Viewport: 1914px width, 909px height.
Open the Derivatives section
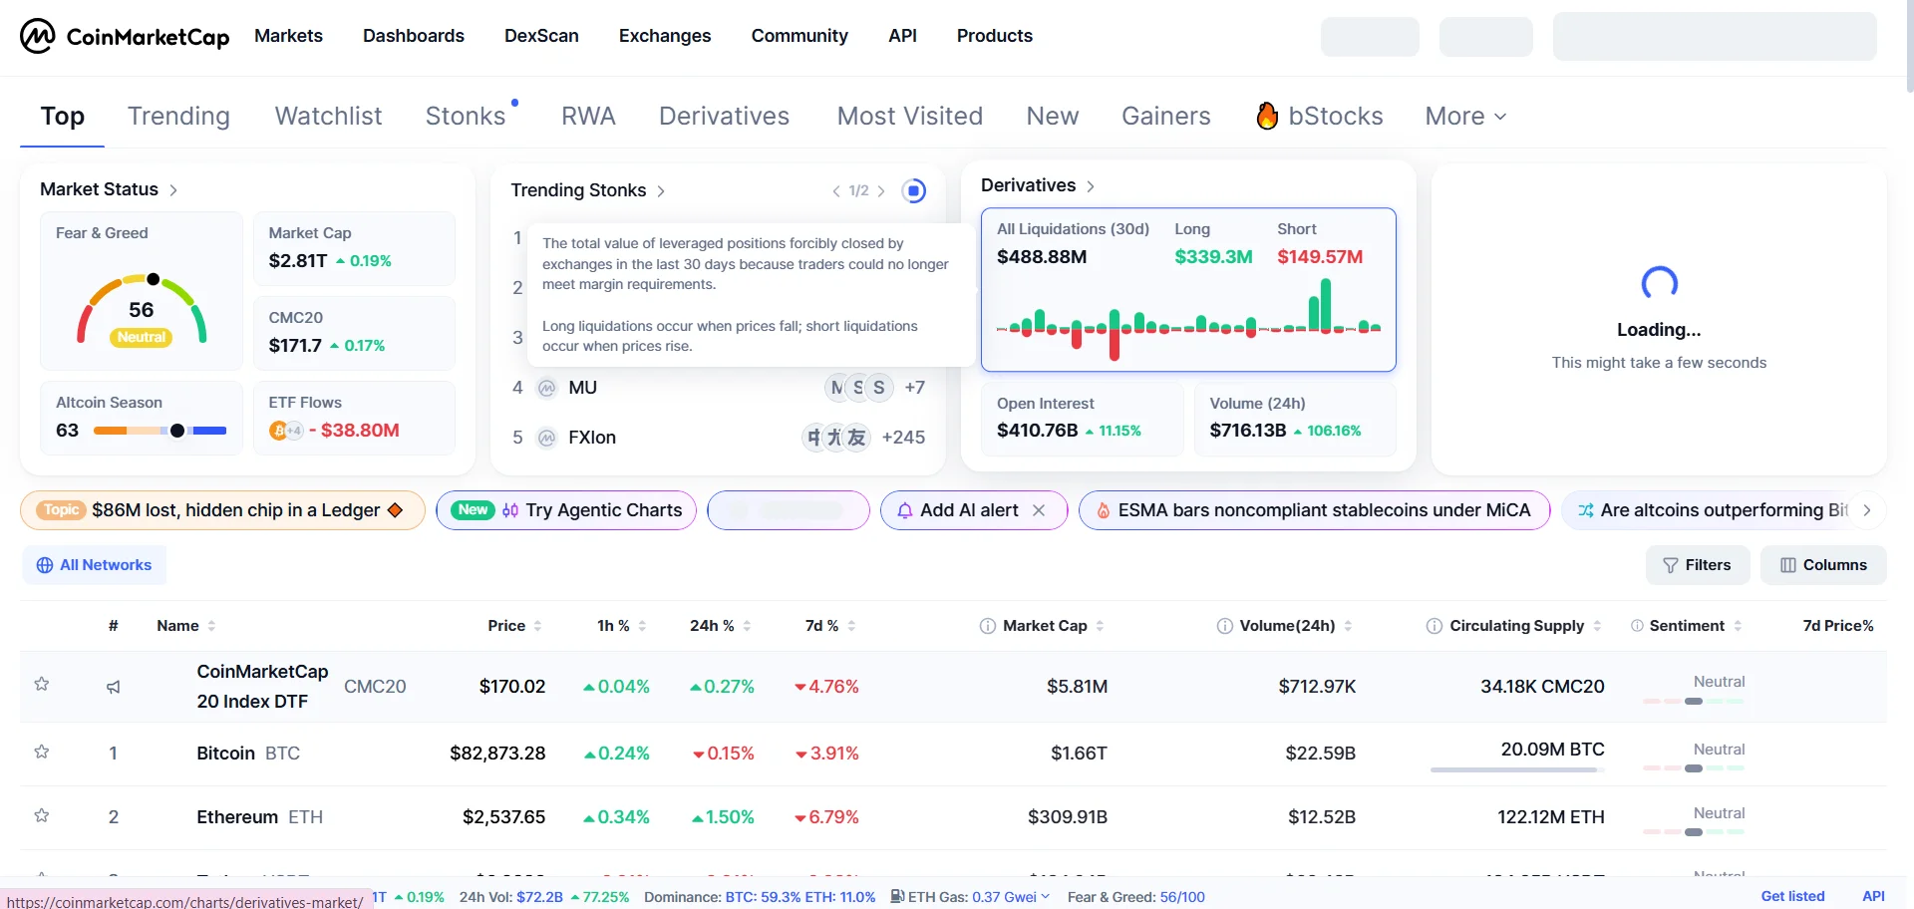[x=1038, y=185]
